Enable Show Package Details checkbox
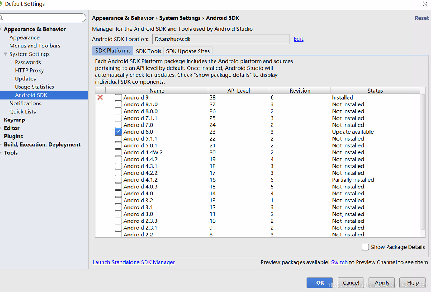Viewport: 431px width, 292px height. (x=365, y=247)
